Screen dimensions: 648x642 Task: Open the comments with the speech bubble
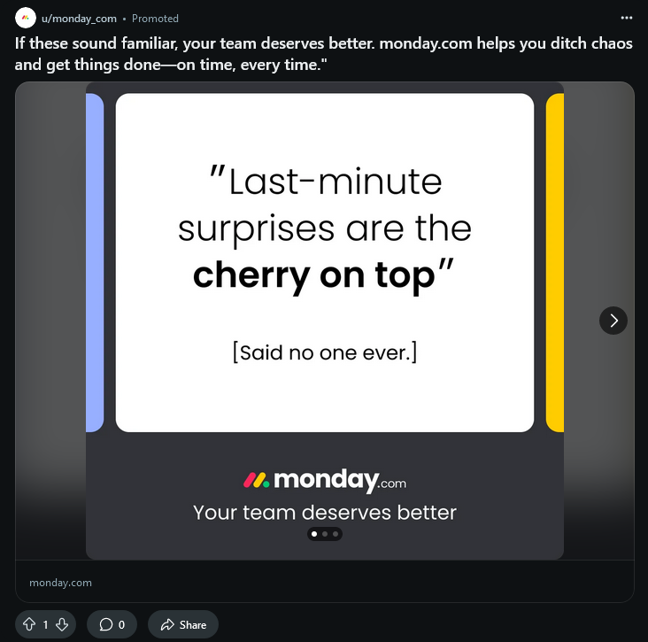[x=112, y=624]
